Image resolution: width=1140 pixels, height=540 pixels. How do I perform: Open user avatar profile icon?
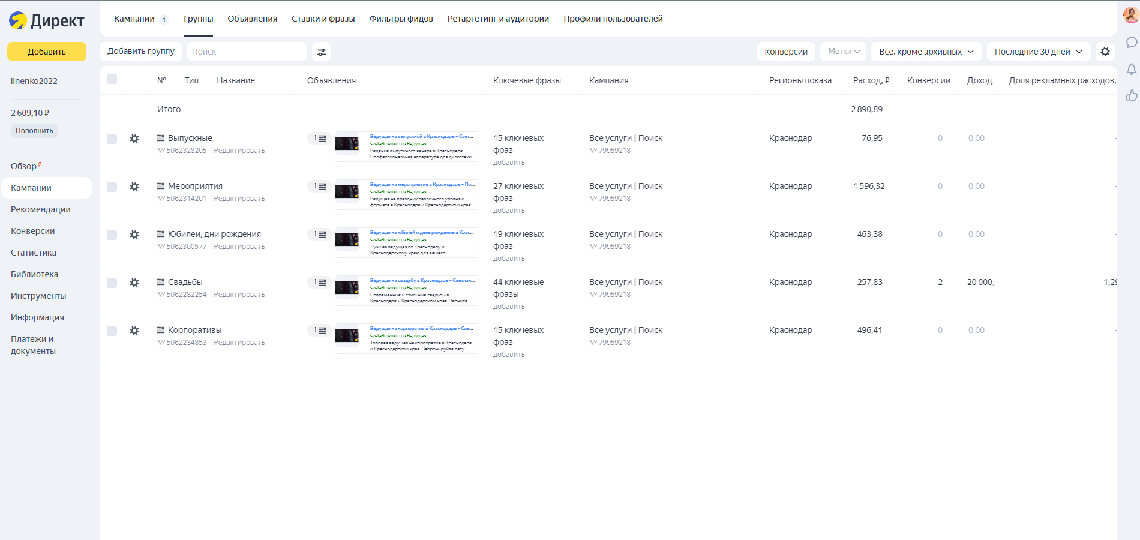click(1131, 16)
